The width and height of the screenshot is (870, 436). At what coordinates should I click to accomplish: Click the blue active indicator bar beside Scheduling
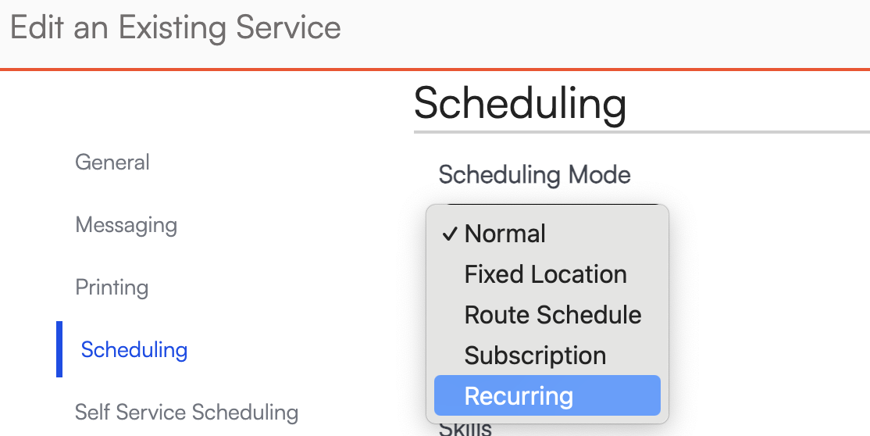(59, 349)
